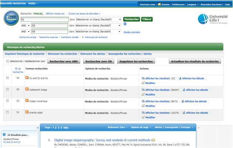Click Imprimer historique de recherche link
This screenshot has width=233, height=148.
point(25,54)
